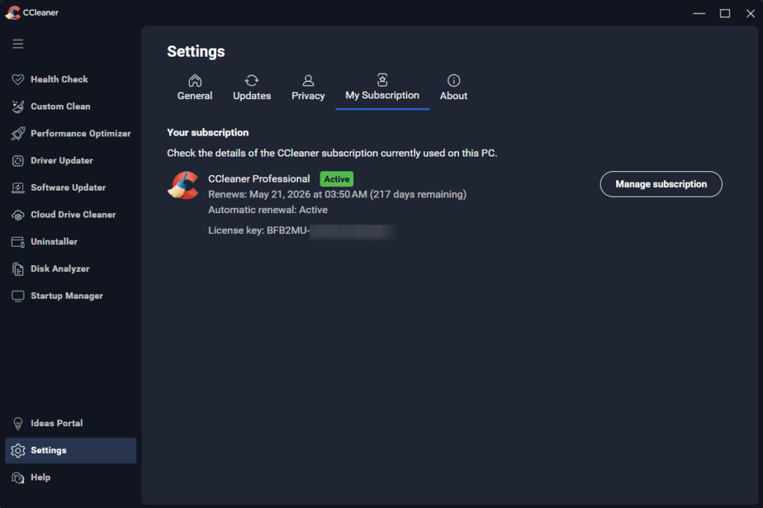The width and height of the screenshot is (763, 508).
Task: Visit the Ideas Portal
Action: coord(57,422)
